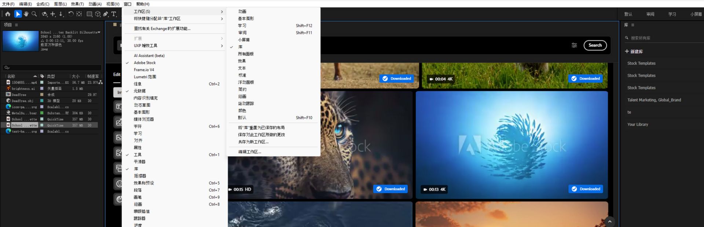
Task: Select the Hand tool
Action: click(x=26, y=14)
